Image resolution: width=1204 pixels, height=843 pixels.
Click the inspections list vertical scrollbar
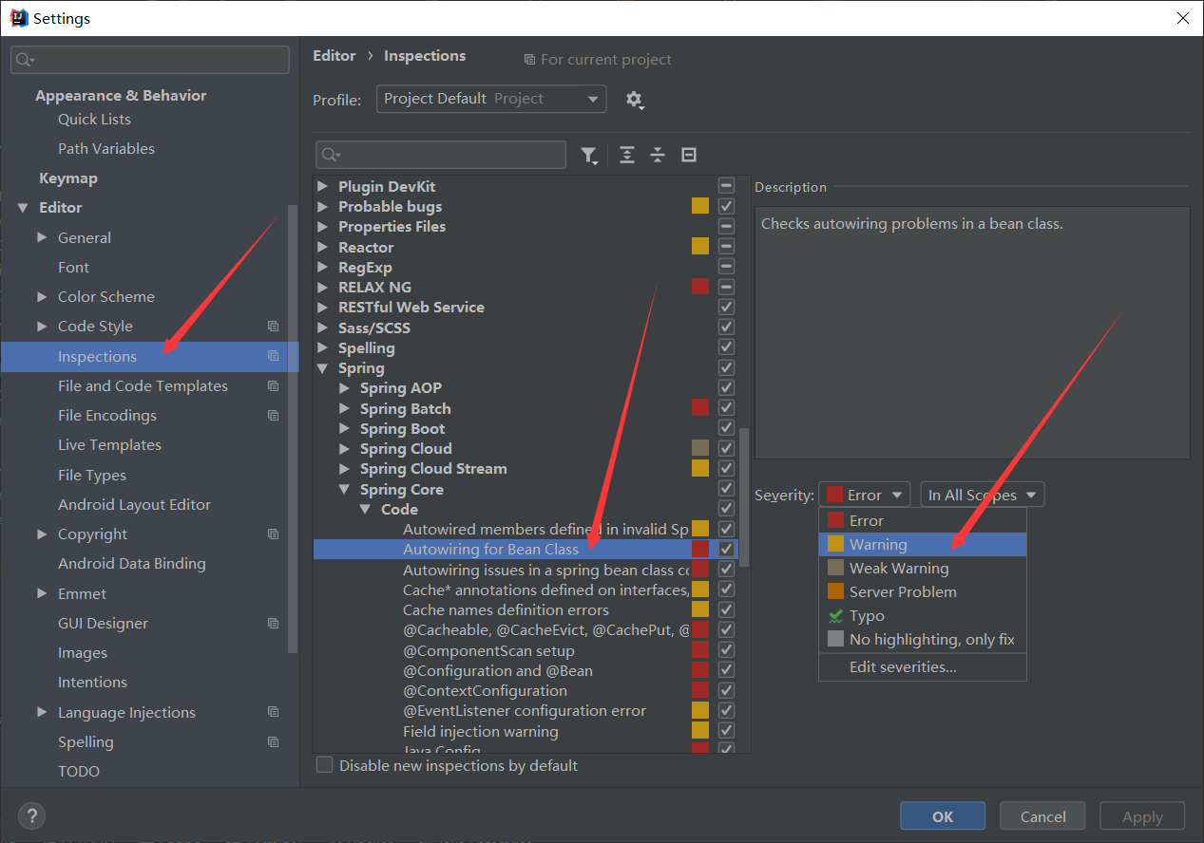point(744,496)
